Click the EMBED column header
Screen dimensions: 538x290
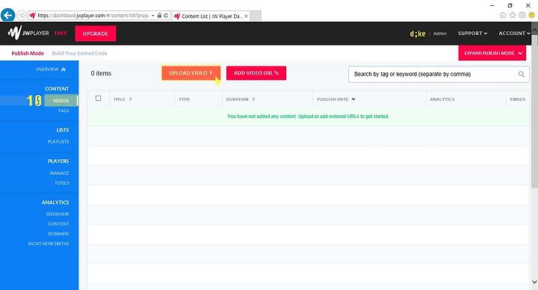517,99
